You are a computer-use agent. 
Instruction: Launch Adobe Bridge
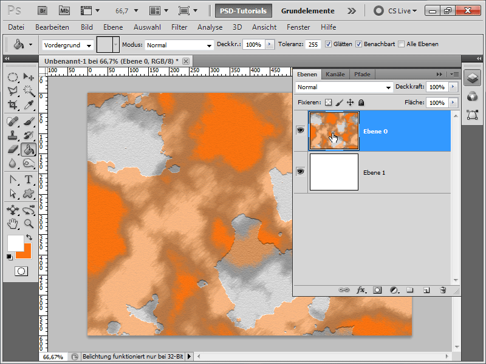pos(43,11)
